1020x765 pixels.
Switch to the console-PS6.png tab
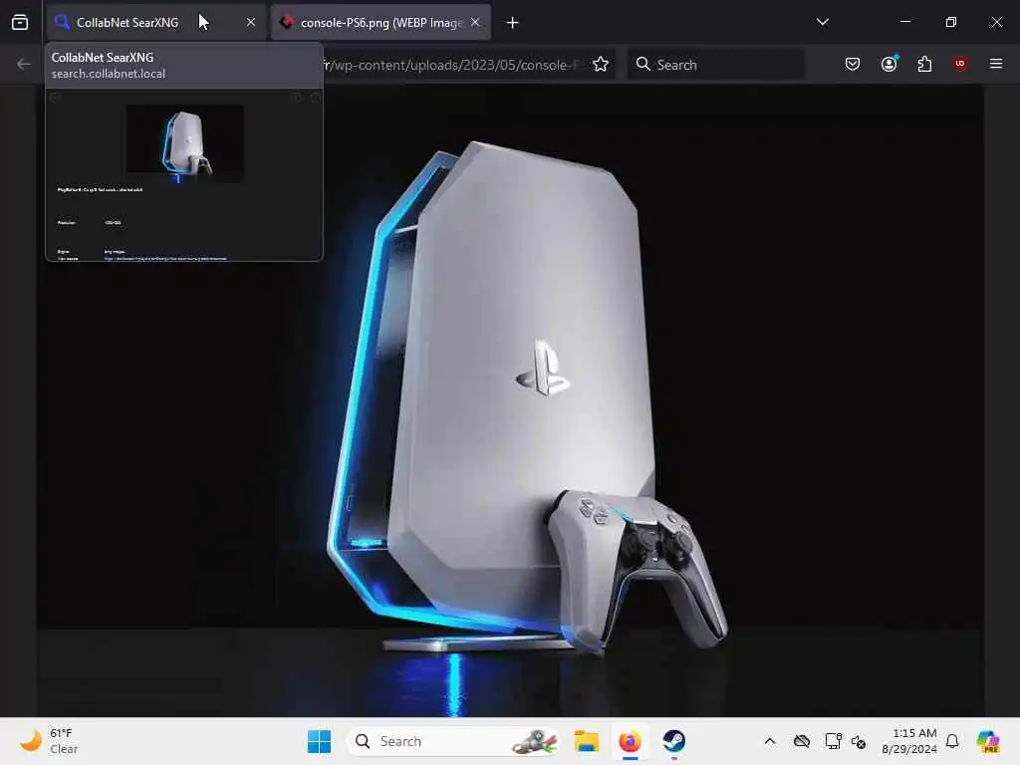pyautogui.click(x=381, y=23)
